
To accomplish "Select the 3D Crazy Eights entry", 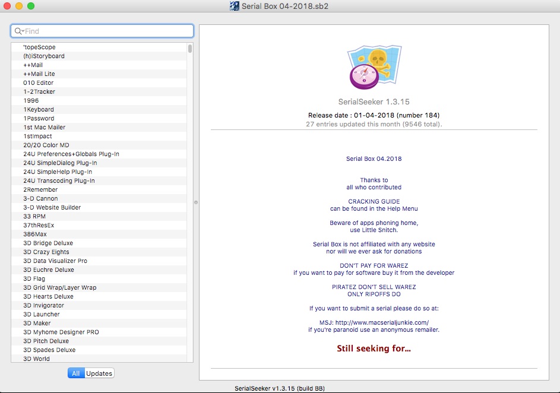I will tap(99, 252).
